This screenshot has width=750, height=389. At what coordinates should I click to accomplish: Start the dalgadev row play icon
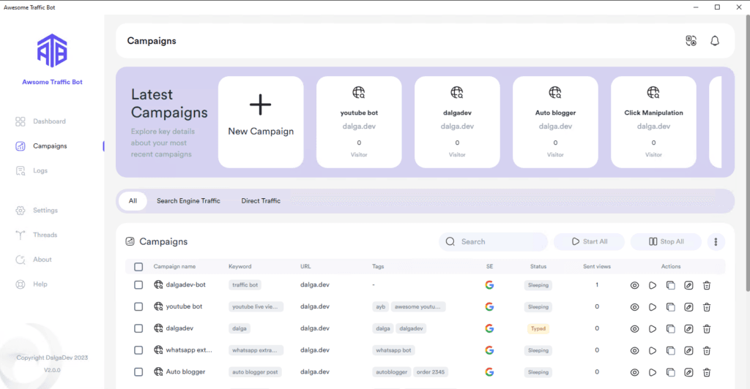653,329
